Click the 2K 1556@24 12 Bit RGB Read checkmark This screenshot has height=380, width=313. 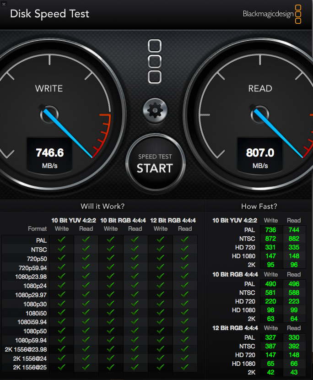point(184,358)
